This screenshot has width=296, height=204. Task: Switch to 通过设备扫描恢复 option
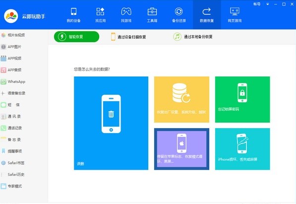pyautogui.click(x=128, y=37)
